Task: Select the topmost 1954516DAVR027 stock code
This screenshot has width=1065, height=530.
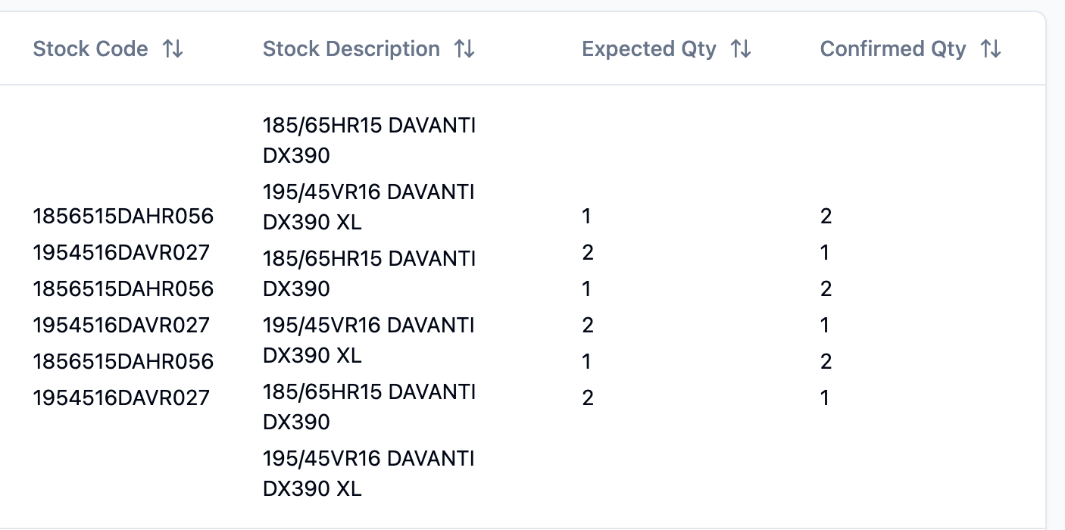Action: 121,253
